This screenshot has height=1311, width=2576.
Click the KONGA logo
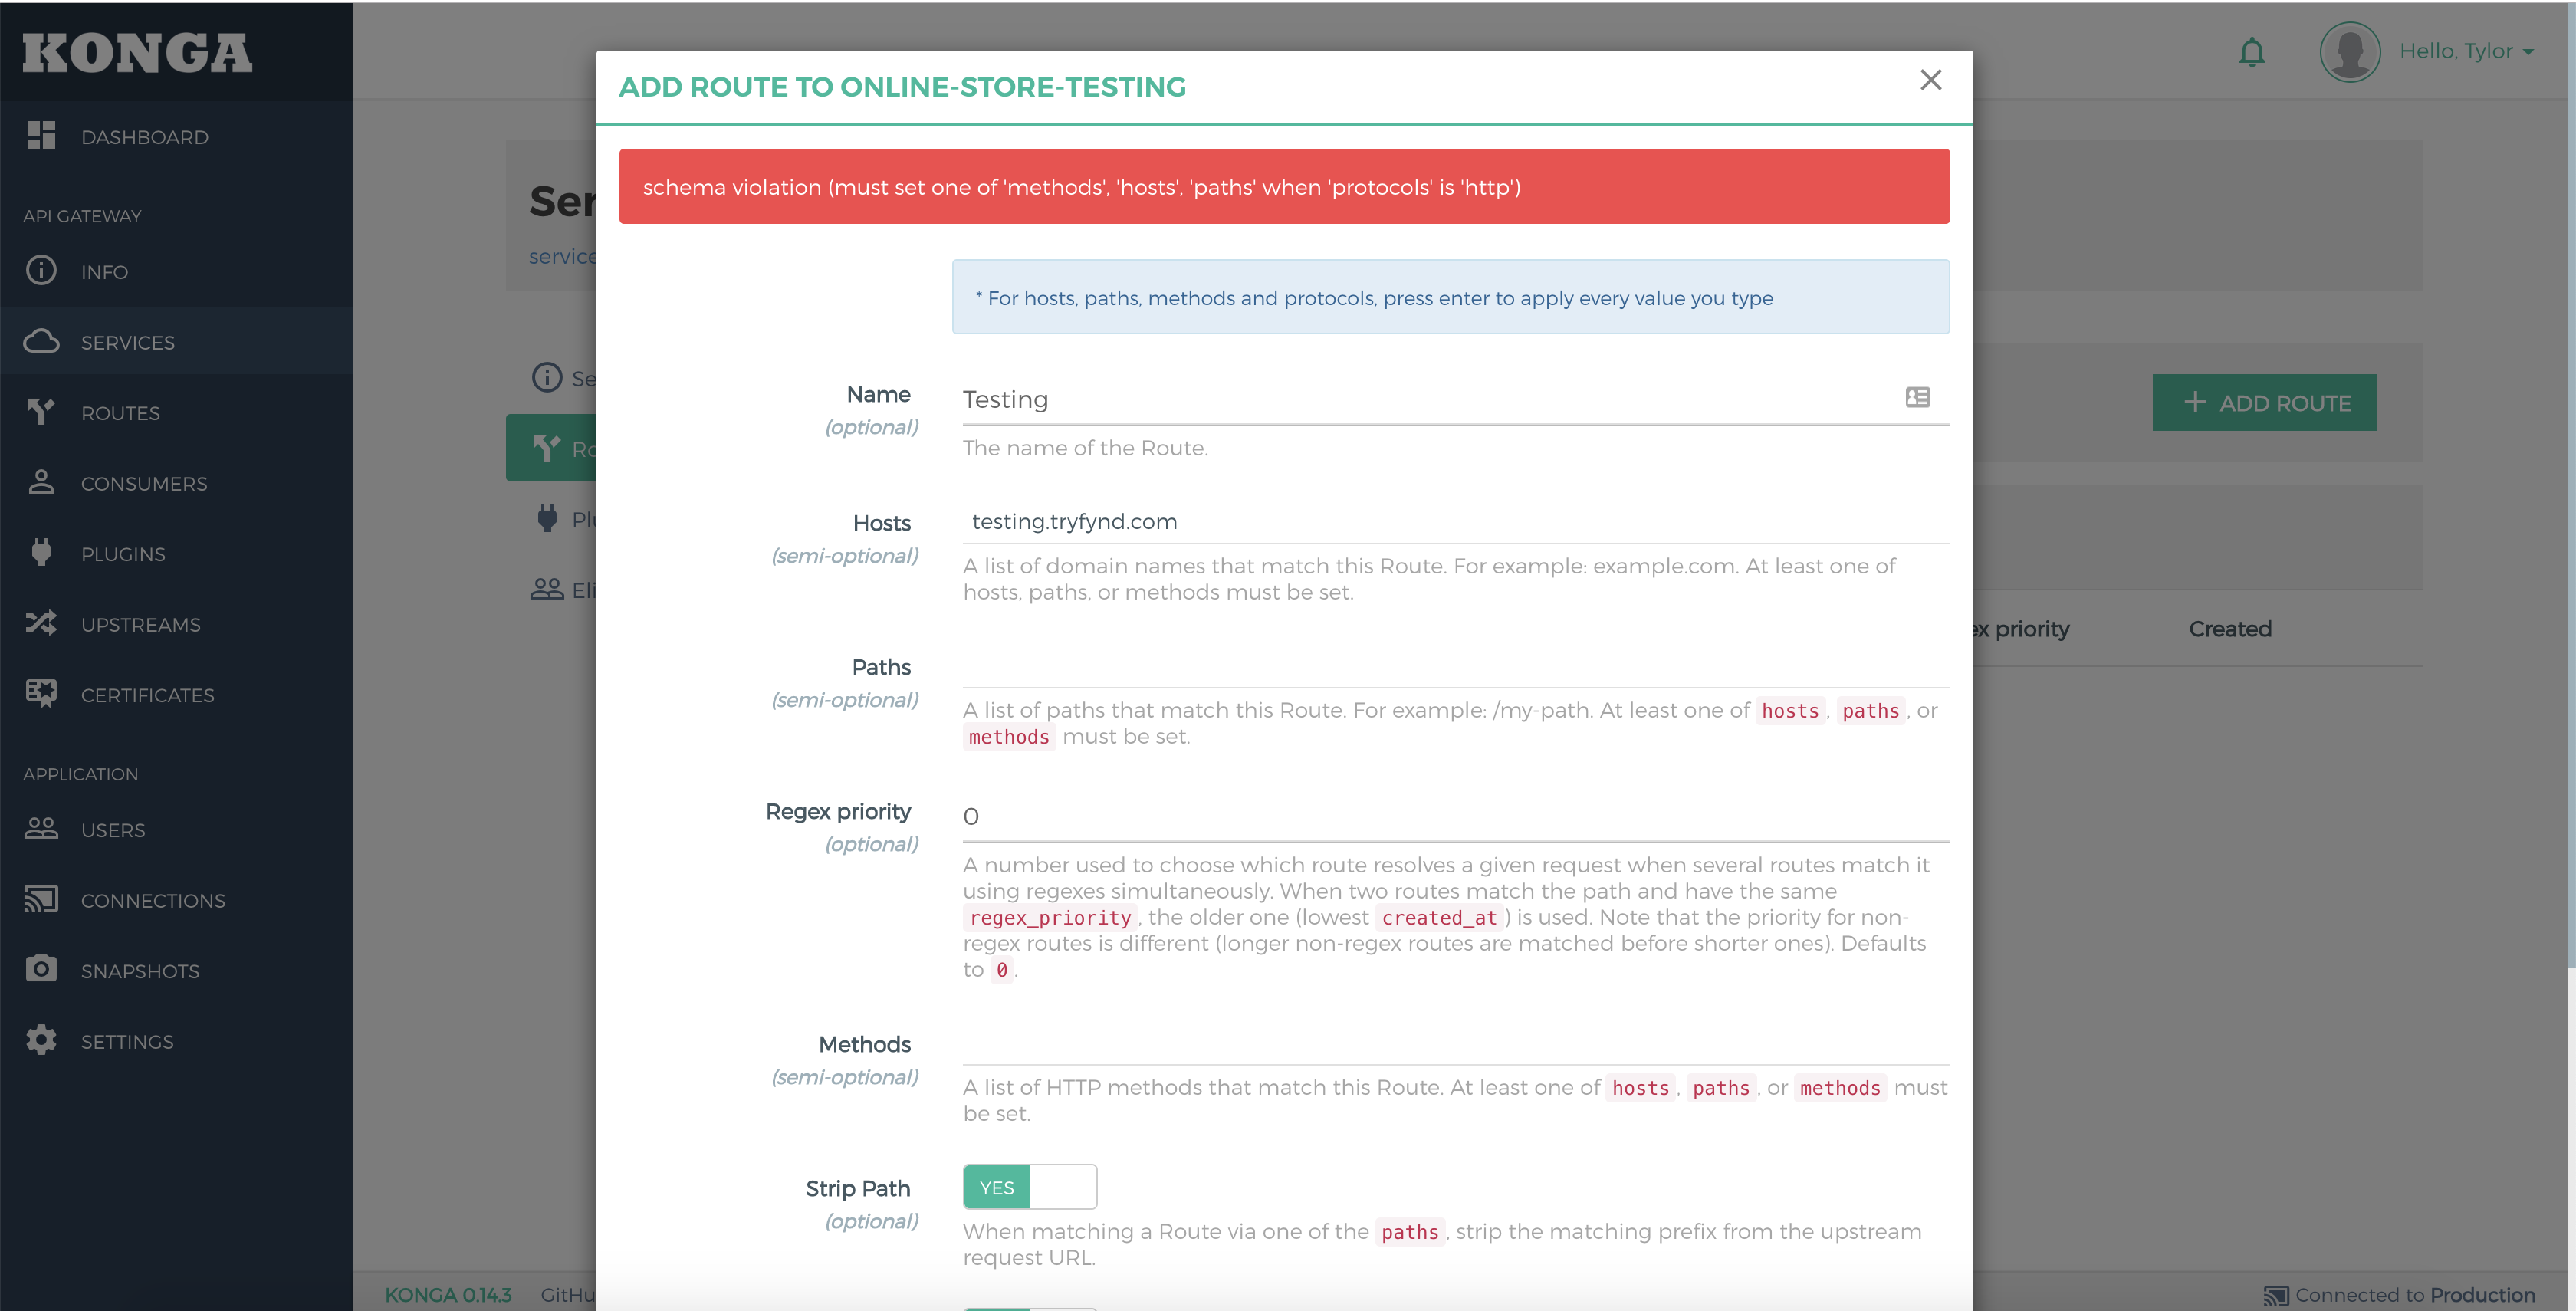click(137, 52)
